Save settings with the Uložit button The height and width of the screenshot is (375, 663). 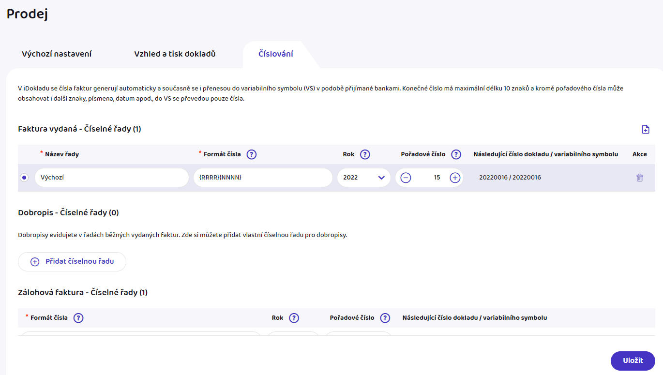click(633, 360)
